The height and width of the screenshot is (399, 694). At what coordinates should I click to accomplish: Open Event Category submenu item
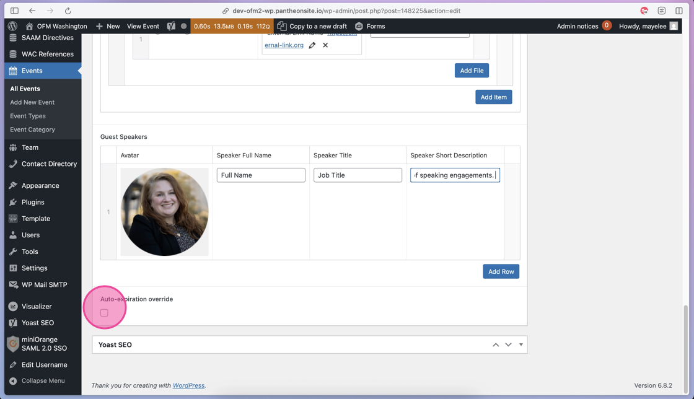tap(32, 129)
